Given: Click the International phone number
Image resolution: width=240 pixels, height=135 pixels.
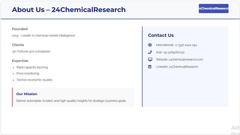Looking at the screenshot, I should [x=185, y=45].
